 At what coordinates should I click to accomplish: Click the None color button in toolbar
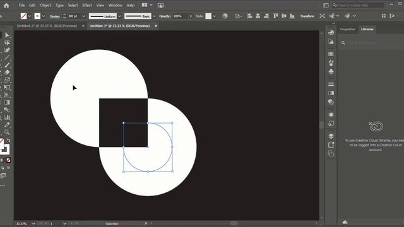click(x=8, y=160)
